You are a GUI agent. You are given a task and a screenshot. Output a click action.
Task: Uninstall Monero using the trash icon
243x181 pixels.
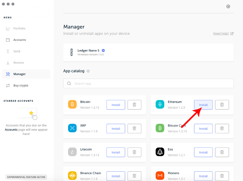222,176
